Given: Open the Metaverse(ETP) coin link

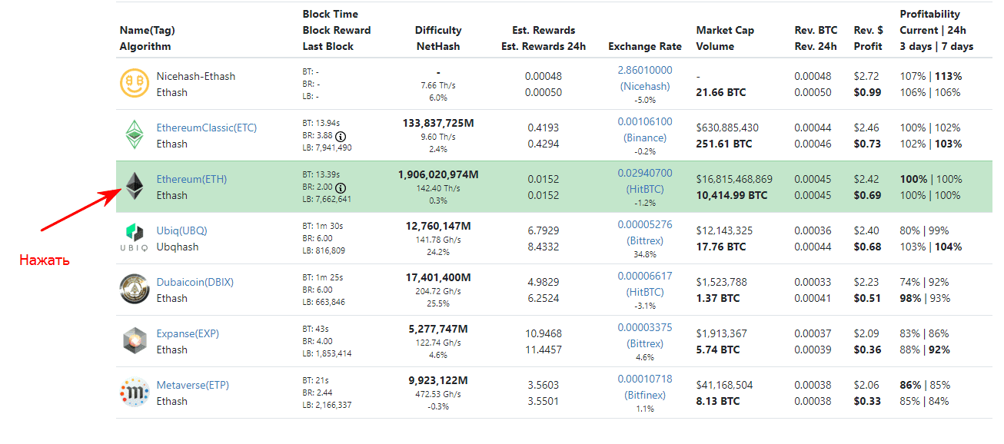Looking at the screenshot, I should click(193, 385).
